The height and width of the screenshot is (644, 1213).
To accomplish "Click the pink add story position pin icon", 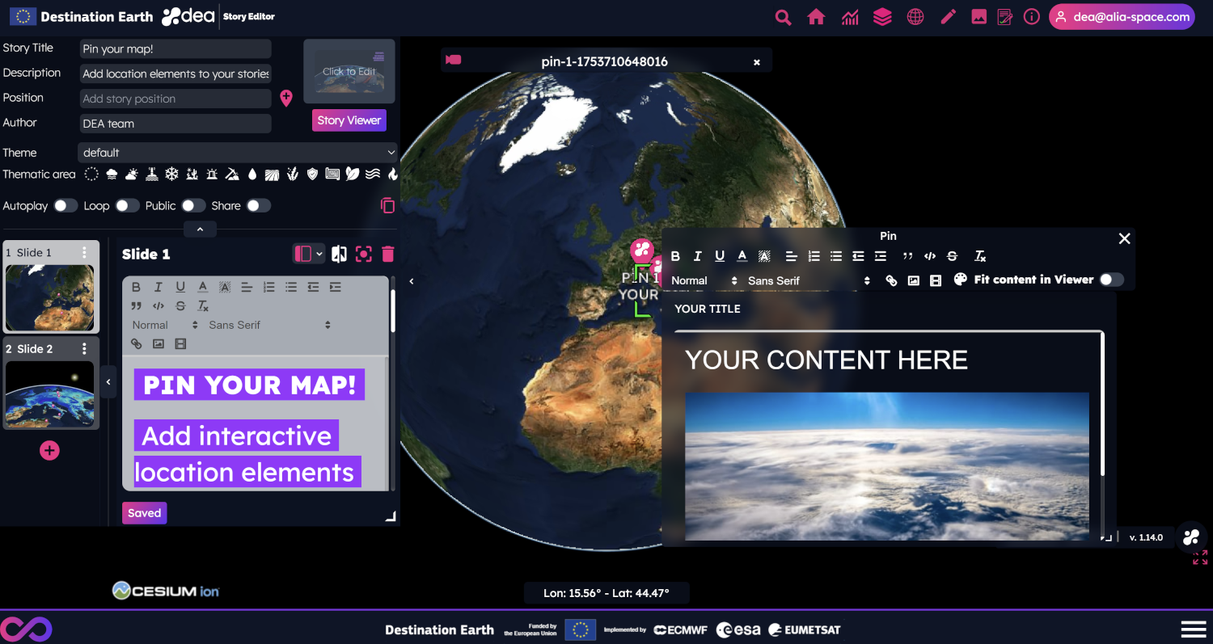I will tap(285, 99).
